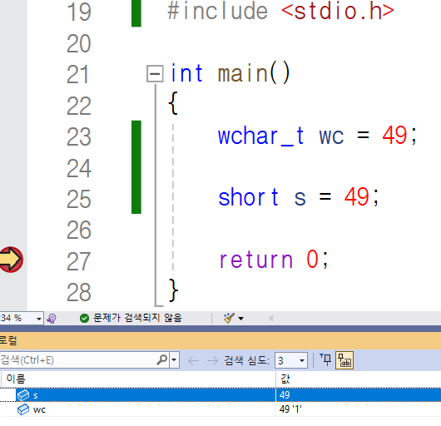Click line number 23 in the gutter

[x=79, y=136]
